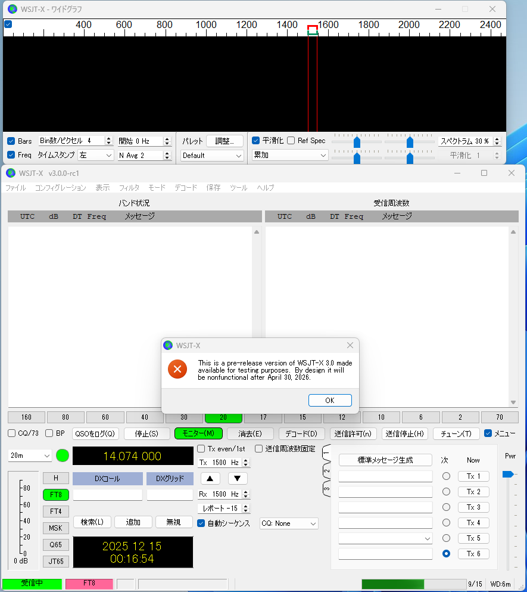This screenshot has width=527, height=592.
Task: Open the 20m band dropdown
Action: click(x=30, y=455)
